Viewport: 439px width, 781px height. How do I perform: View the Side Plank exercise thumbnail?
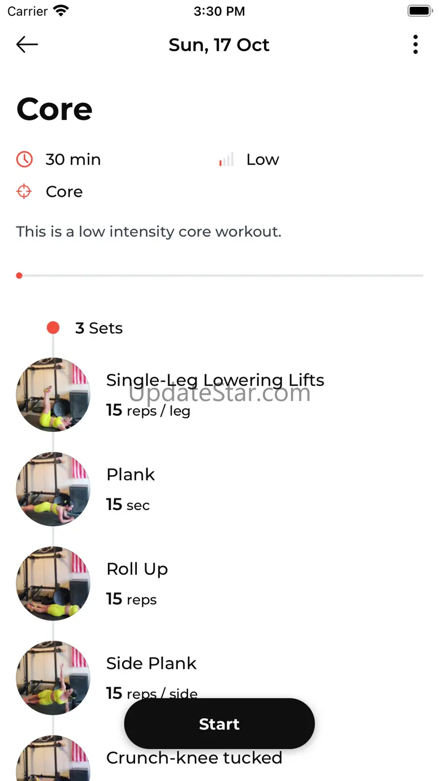tap(53, 678)
